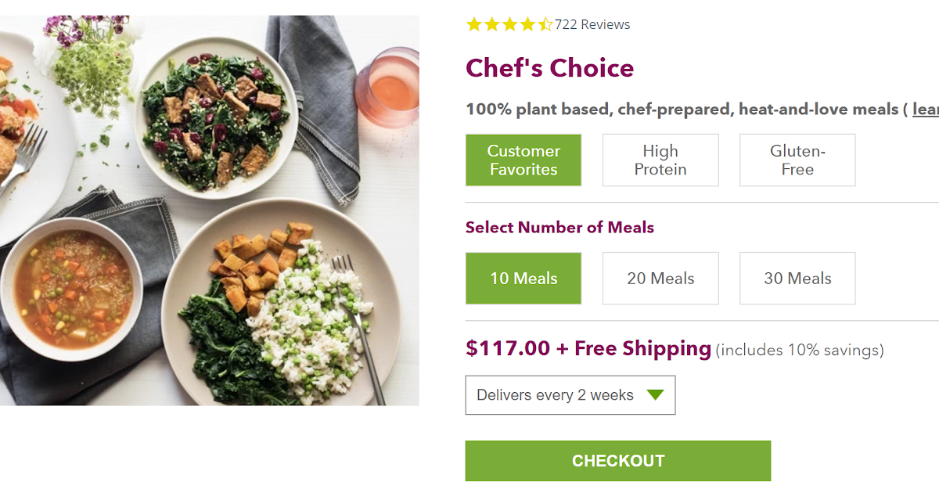939x493 pixels.
Task: Open the 722 Reviews link
Action: tap(593, 24)
